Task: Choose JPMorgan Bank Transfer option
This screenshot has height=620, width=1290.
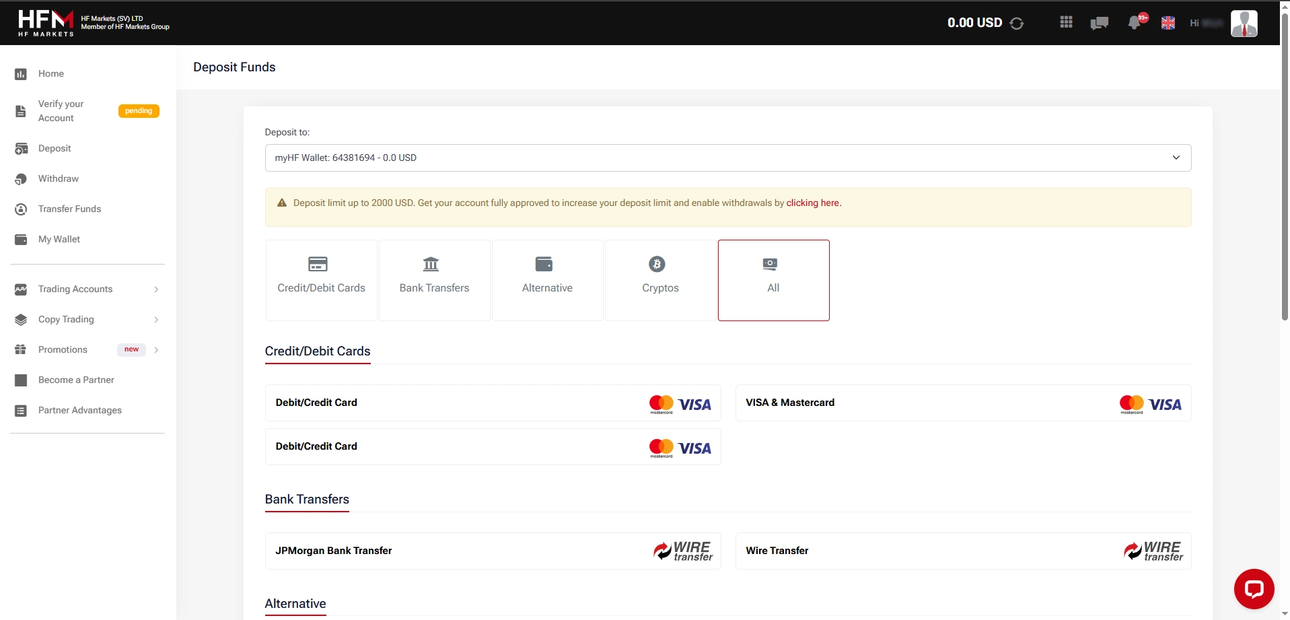Action: click(x=493, y=551)
